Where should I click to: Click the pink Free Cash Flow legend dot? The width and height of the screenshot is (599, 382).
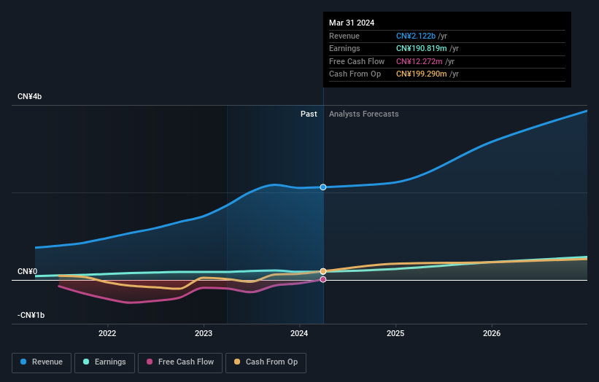(x=150, y=362)
